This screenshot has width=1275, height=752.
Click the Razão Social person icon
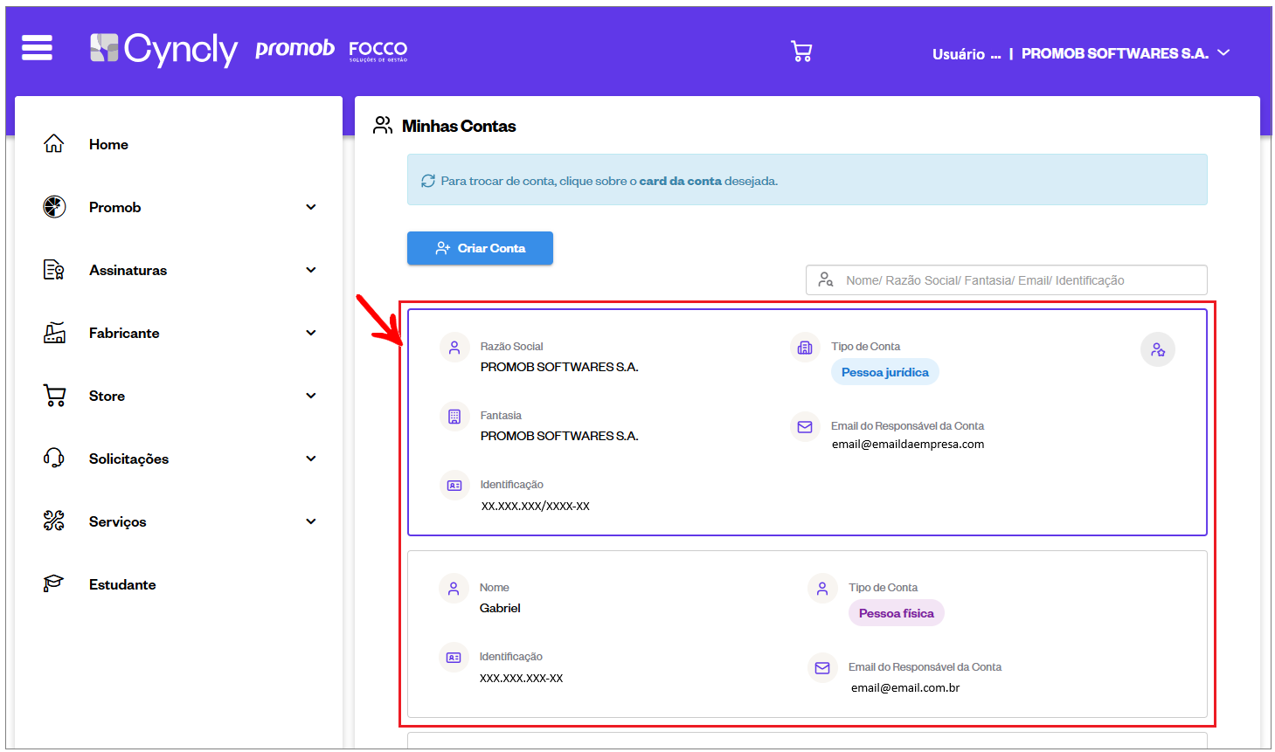(x=454, y=348)
